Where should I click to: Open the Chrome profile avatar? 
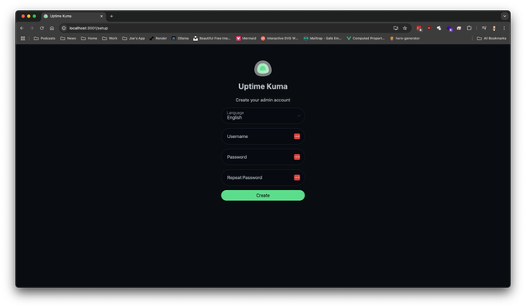494,28
